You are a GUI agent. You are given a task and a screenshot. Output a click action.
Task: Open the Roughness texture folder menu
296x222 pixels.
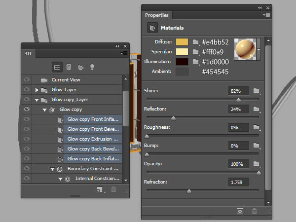click(x=257, y=127)
